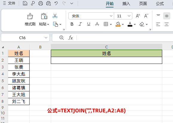Click the Name Box showing C16
This screenshot has height=123, width=173.
tap(22, 38)
